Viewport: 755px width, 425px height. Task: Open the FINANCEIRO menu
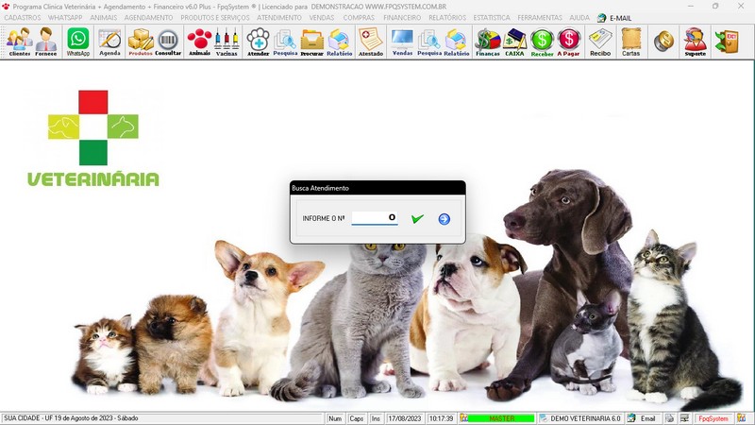(402, 18)
